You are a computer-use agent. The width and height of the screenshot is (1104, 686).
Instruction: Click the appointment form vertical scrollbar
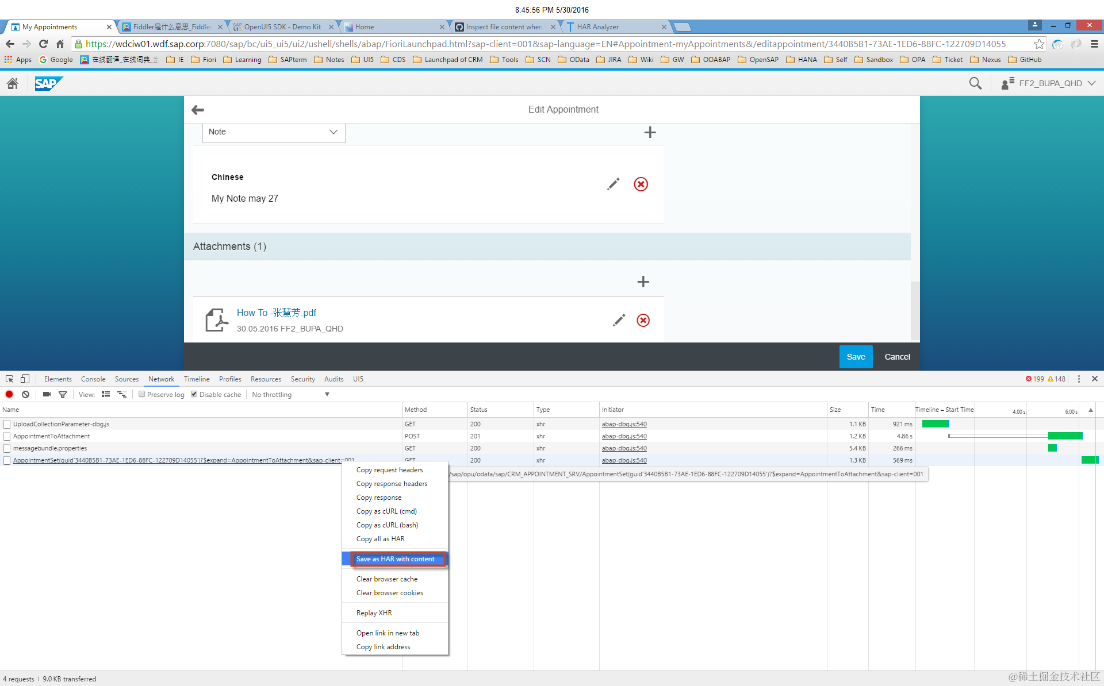tap(915, 310)
